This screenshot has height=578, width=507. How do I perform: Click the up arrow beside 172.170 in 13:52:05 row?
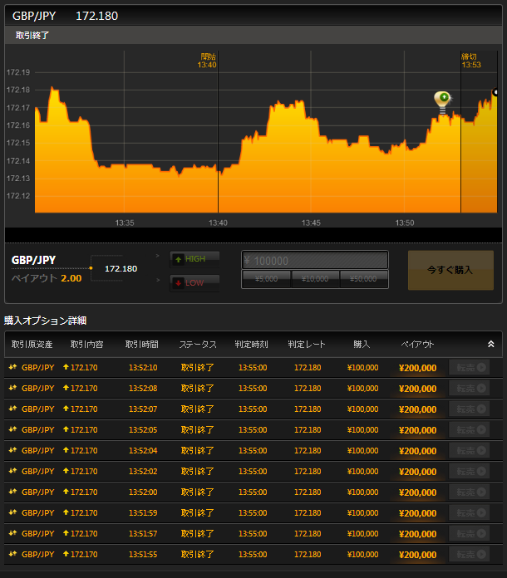pyautogui.click(x=66, y=429)
